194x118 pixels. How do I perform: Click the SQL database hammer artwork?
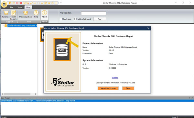pyautogui.click(x=66, y=49)
